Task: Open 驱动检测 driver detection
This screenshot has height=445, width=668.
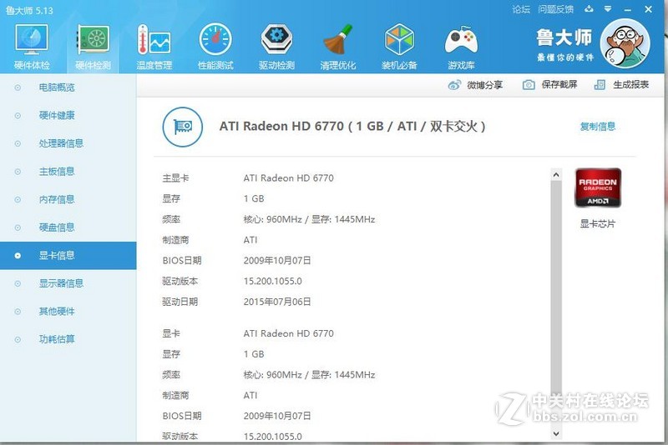Action: [277, 47]
